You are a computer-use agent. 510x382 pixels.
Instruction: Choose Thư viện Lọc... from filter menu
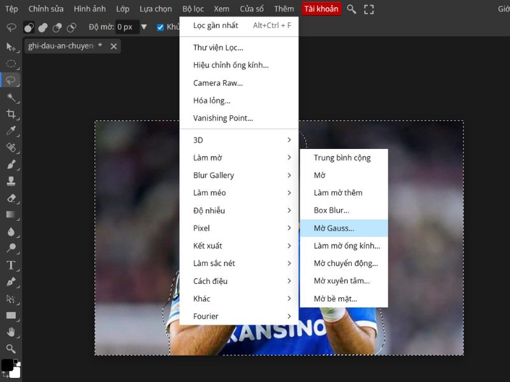239,47
